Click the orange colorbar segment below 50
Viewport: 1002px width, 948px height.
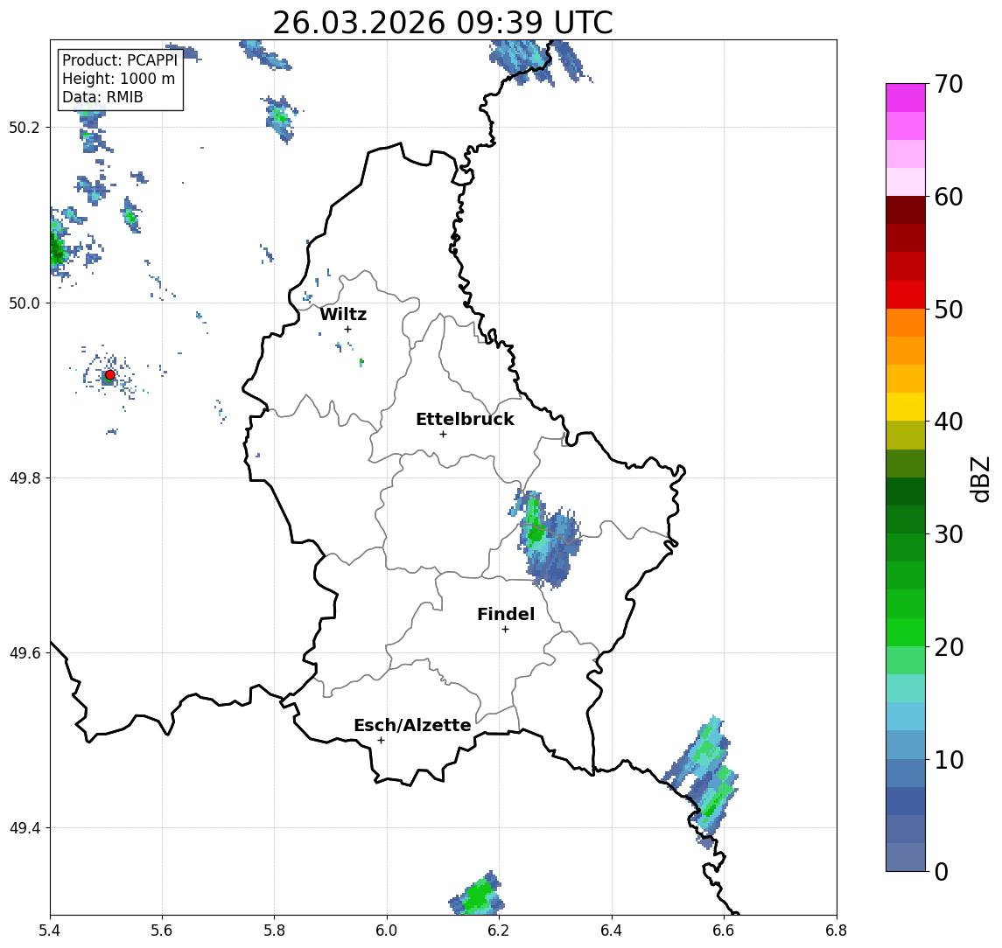(x=906, y=323)
